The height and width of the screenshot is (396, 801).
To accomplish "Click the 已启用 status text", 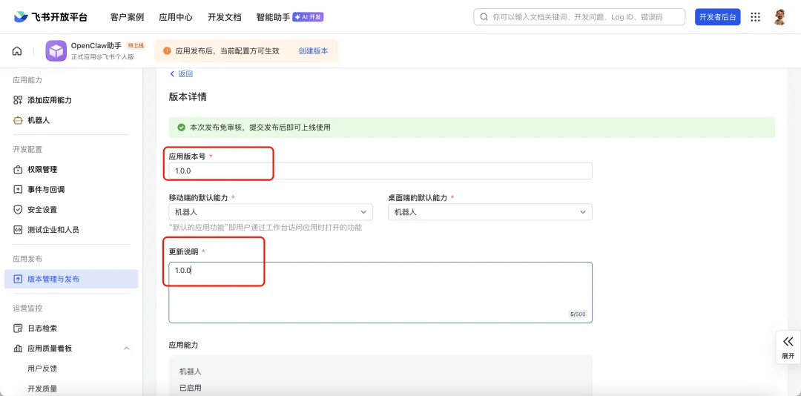I will coord(190,388).
